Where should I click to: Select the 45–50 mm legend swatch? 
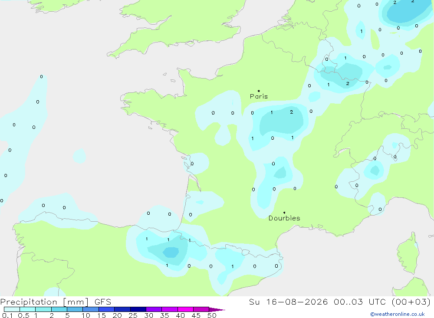tap(201, 309)
